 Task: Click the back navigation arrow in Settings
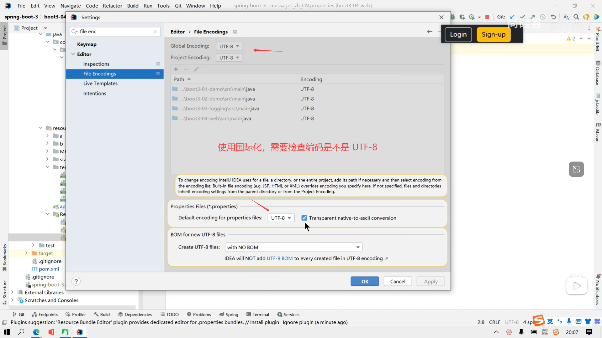click(x=430, y=32)
